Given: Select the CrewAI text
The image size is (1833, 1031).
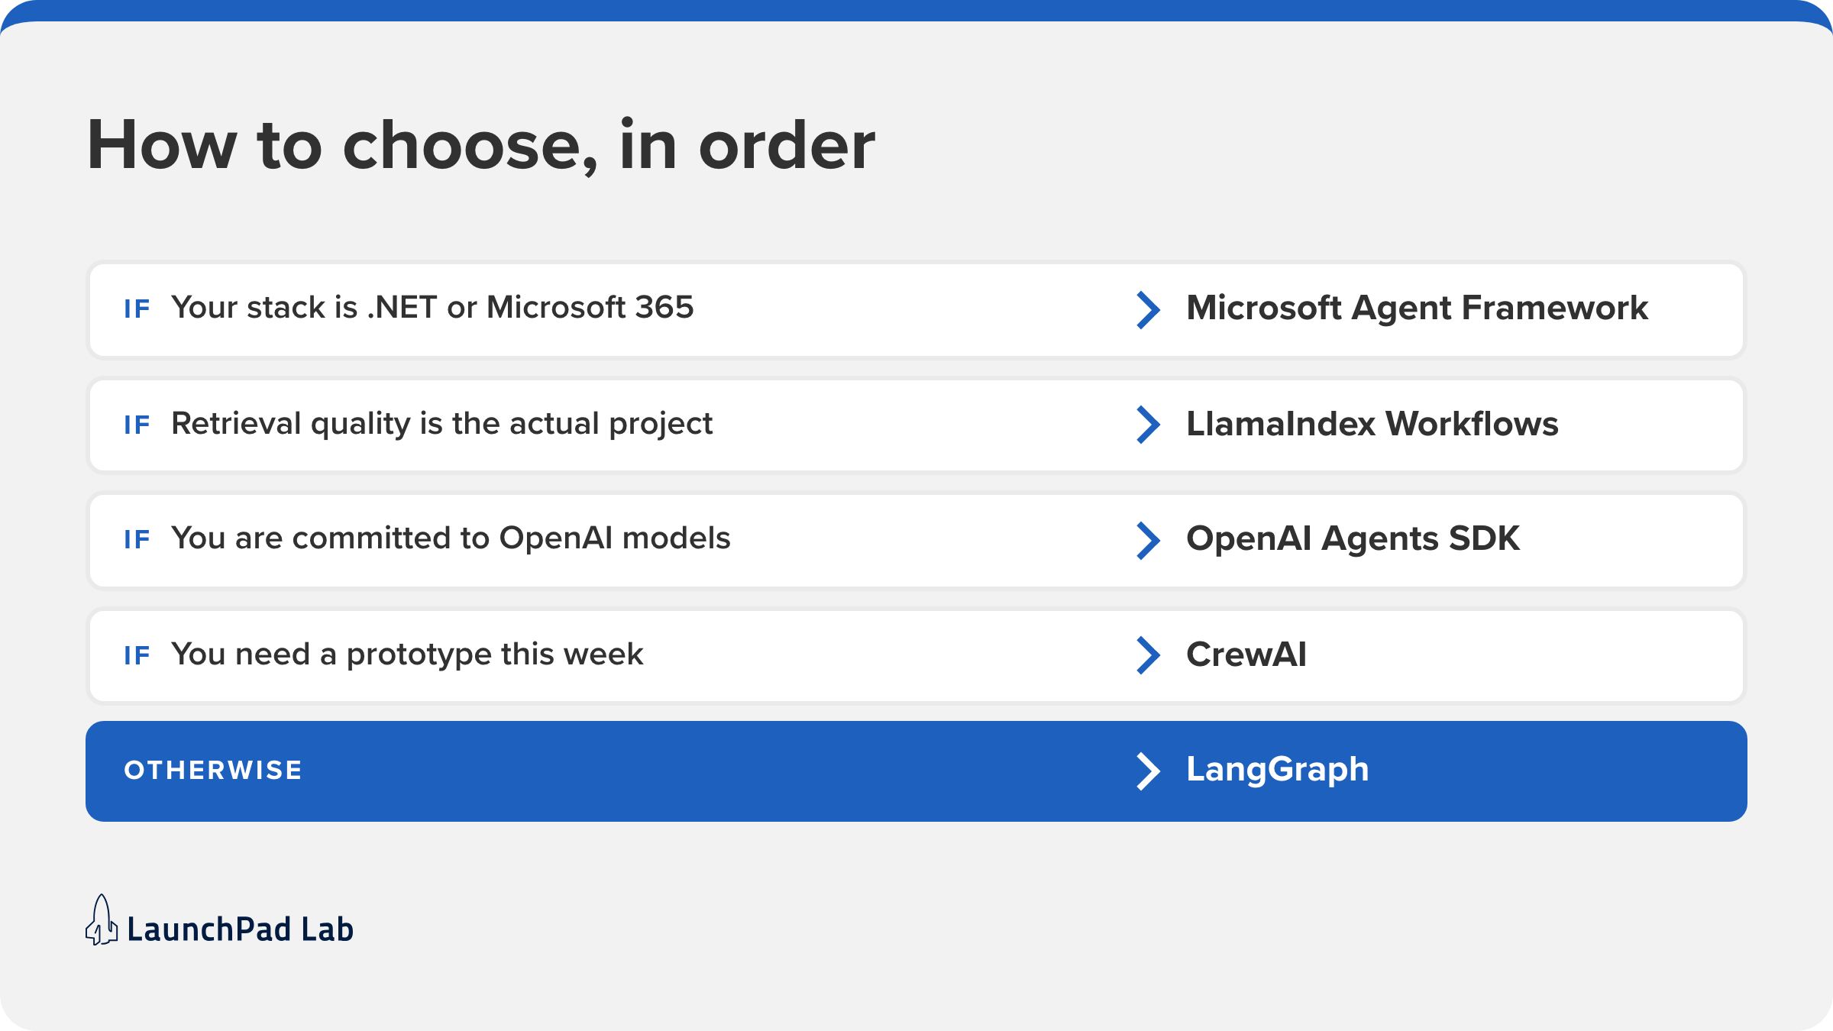Looking at the screenshot, I should point(1246,654).
